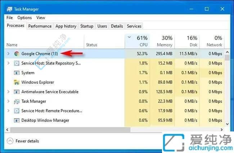The image size is (234, 153).
Task: Click Chrome's 52.3% CPU value
Action: 142,54
